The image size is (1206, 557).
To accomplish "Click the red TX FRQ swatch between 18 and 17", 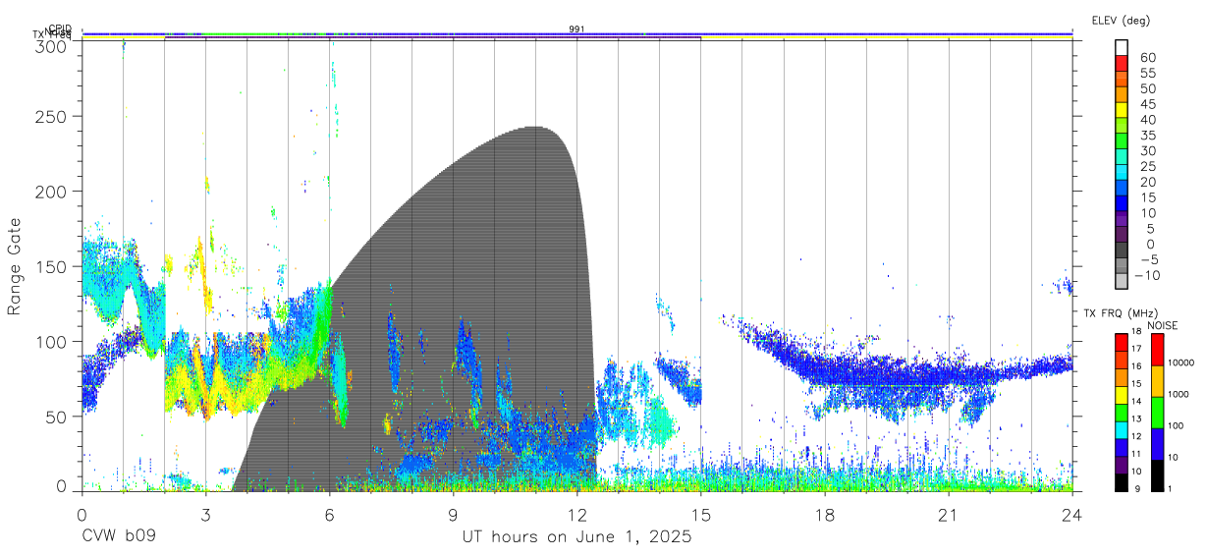I will (1121, 342).
